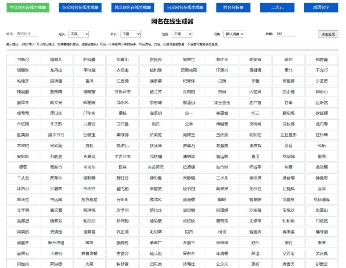Image resolution: width=346 pixels, height=268 pixels.
Task: Click the name 季天韵
Action: click(x=56, y=124)
